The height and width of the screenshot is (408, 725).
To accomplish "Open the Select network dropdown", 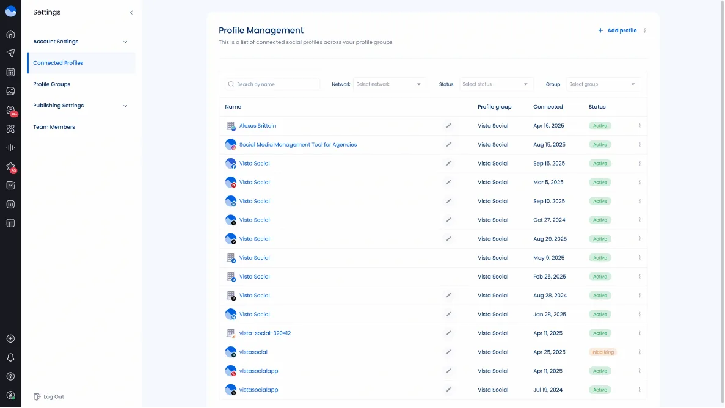I will click(389, 84).
